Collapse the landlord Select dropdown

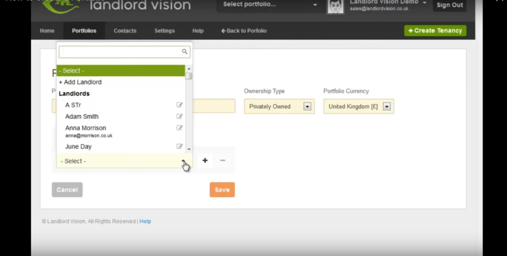point(125,161)
